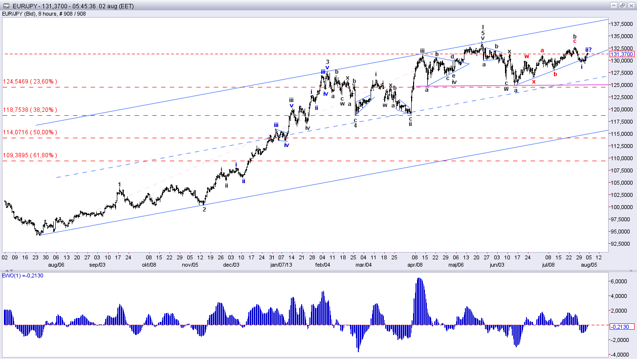Click the 135,0000 price axis label

pyautogui.click(x=623, y=36)
